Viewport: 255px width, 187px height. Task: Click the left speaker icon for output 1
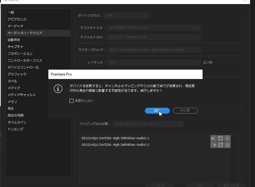coord(213,138)
